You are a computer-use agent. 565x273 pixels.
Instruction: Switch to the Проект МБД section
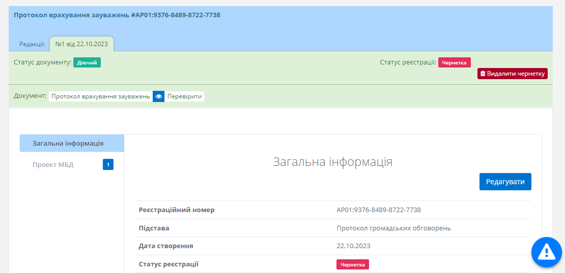coord(53,164)
